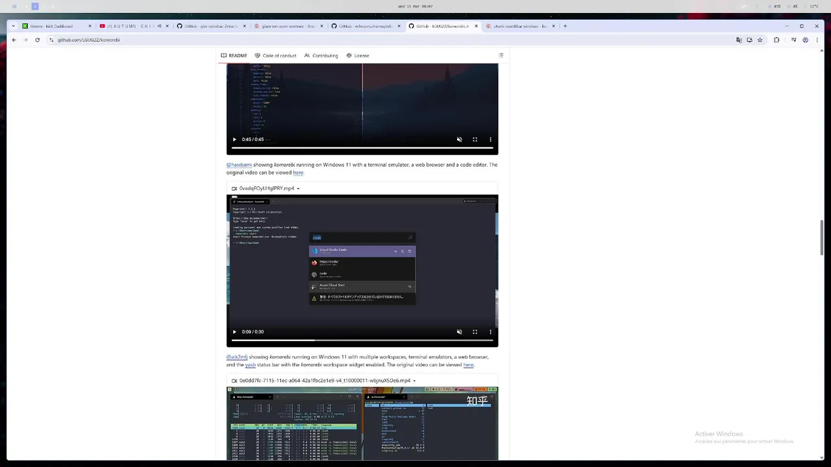Select the Contributing tab
This screenshot has width=831, height=467.
[321, 56]
